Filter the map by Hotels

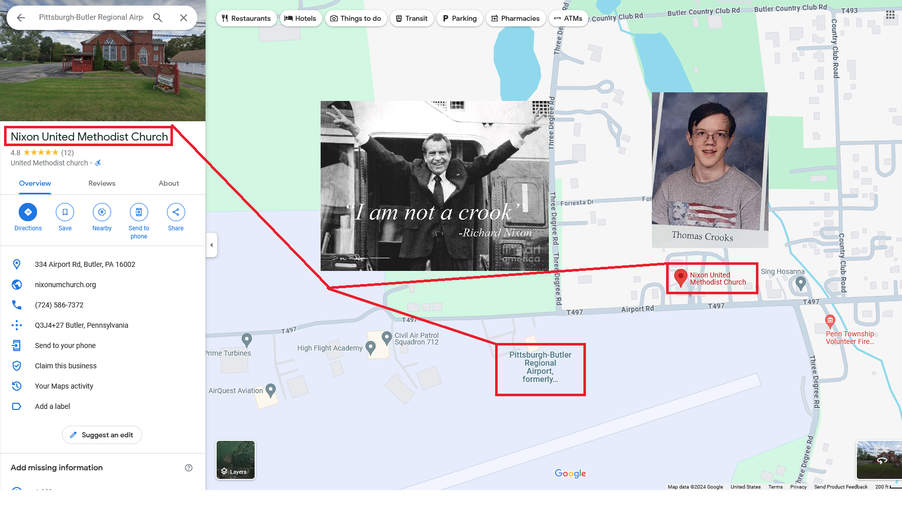[301, 18]
